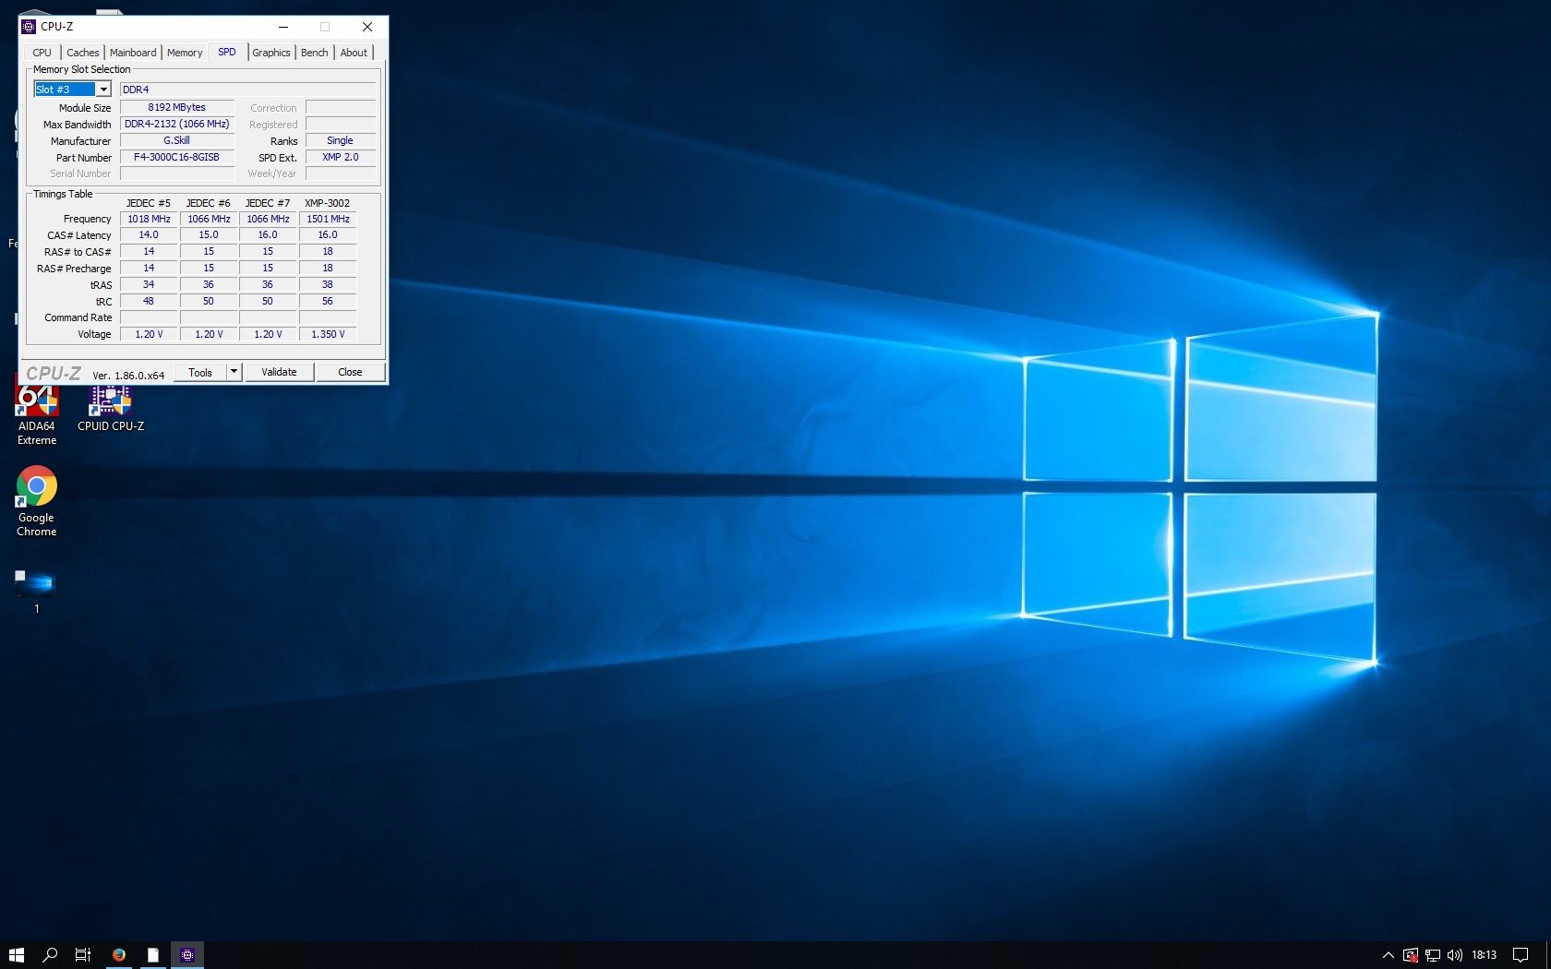The image size is (1551, 969).
Task: Switch to Firefox in the taskbar
Action: (119, 955)
